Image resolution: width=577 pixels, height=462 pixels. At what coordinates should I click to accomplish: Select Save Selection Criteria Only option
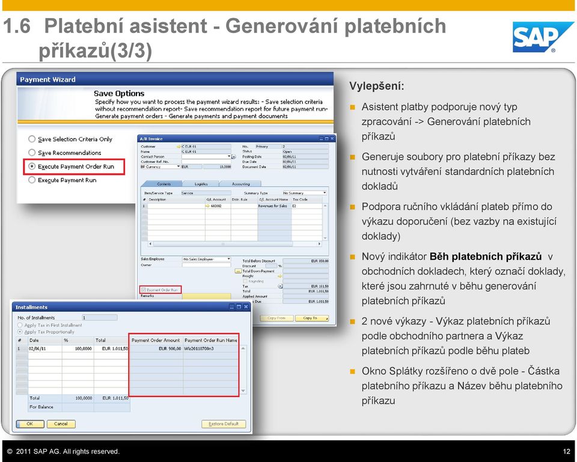(32, 139)
